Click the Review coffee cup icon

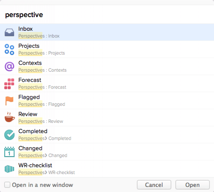pyautogui.click(x=9, y=118)
